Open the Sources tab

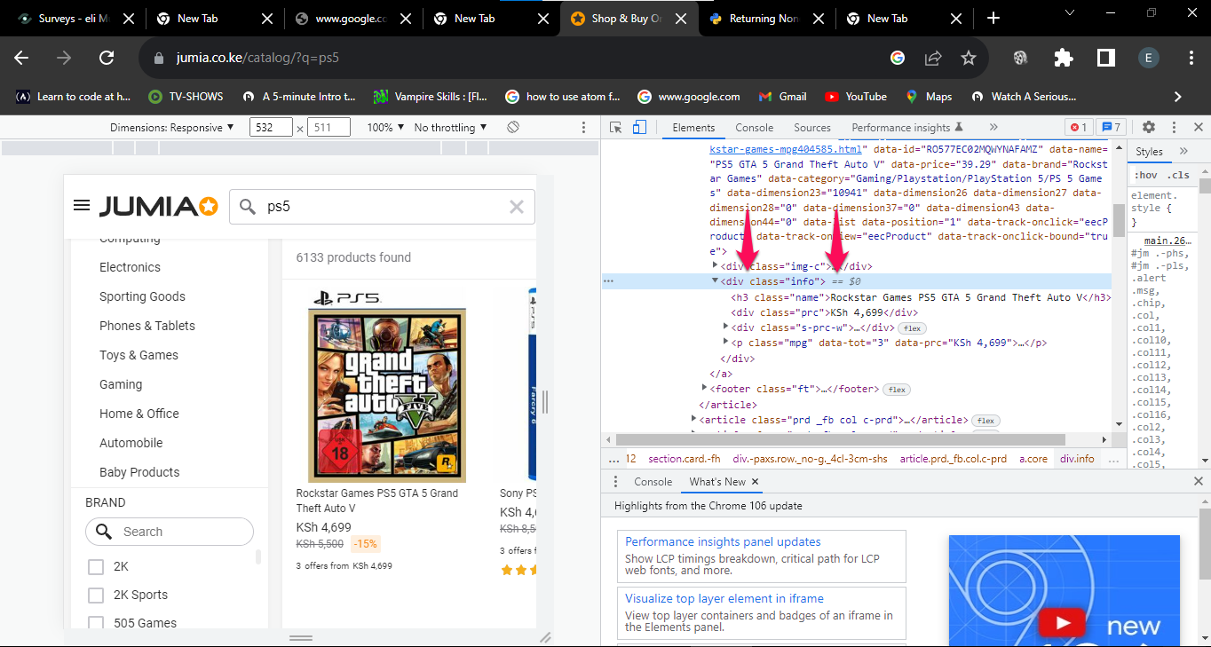(812, 127)
